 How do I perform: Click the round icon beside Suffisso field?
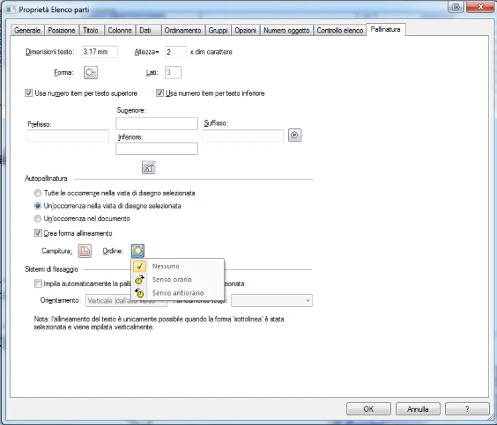click(x=296, y=135)
